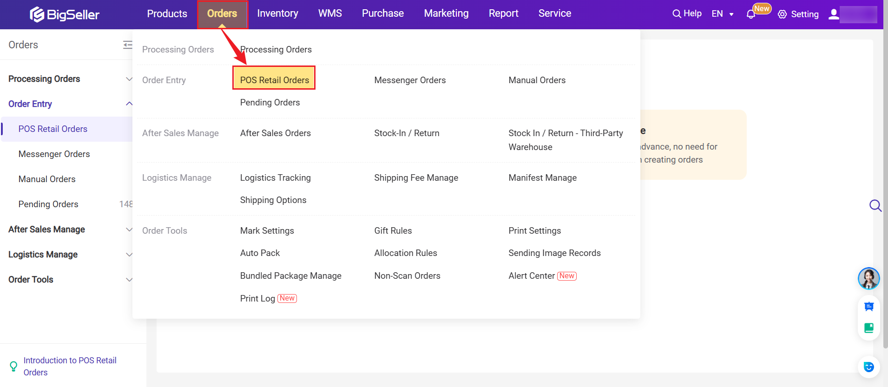888x387 pixels.
Task: Open Shipping Options
Action: (x=273, y=200)
